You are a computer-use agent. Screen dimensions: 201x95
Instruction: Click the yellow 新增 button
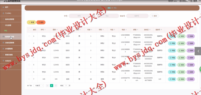click(31, 22)
